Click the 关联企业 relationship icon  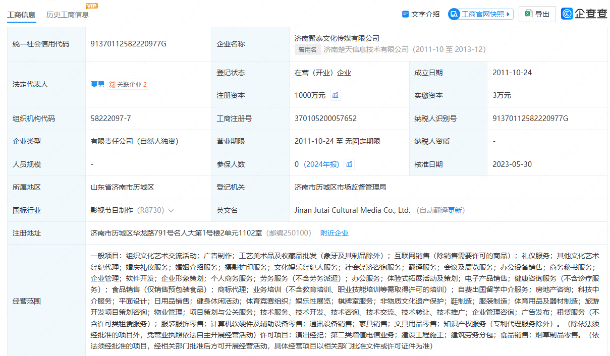[x=112, y=85]
